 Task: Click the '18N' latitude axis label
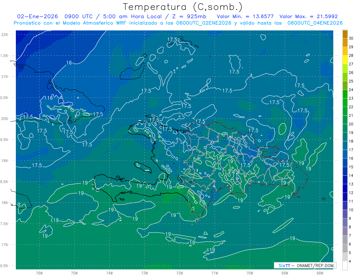[x=5, y=203]
